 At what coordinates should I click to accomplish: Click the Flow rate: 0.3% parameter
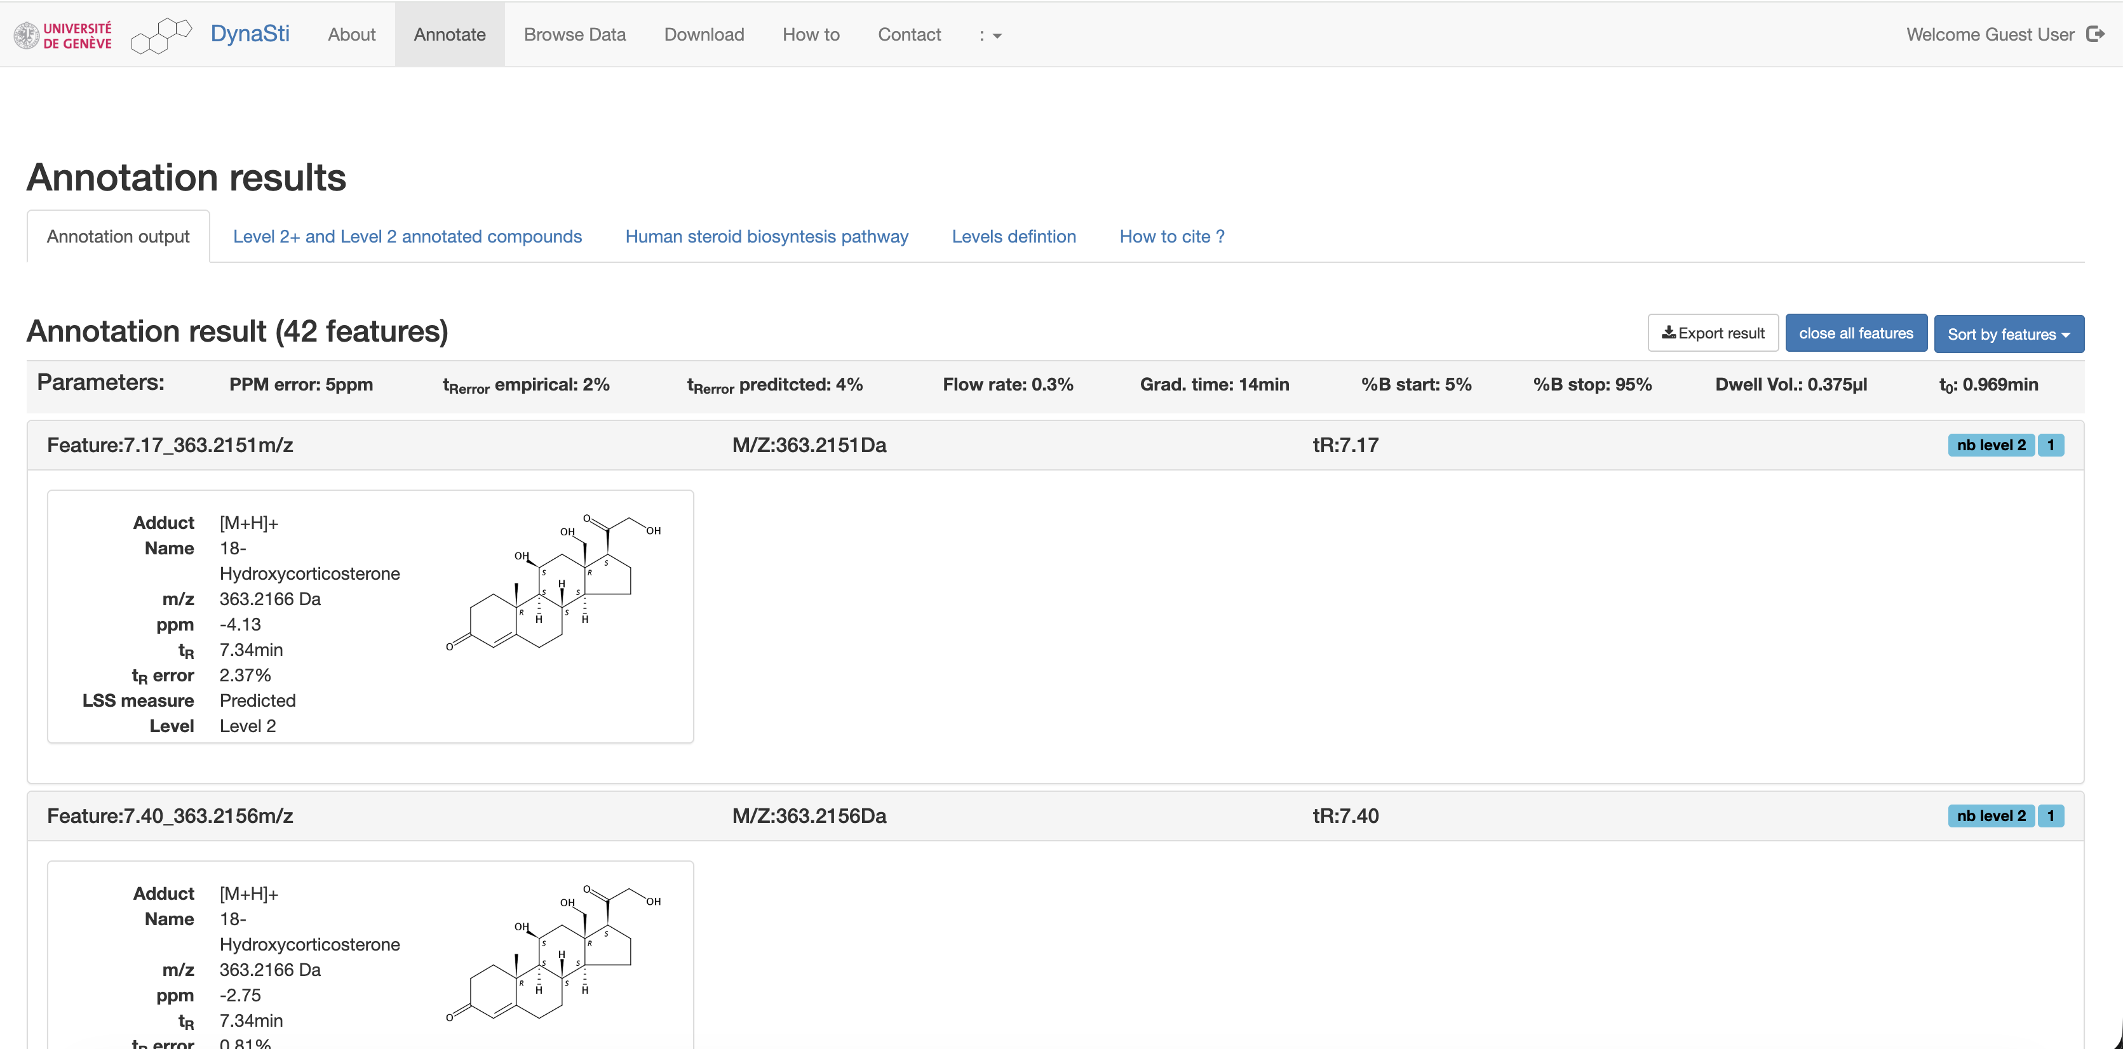[x=1008, y=384]
